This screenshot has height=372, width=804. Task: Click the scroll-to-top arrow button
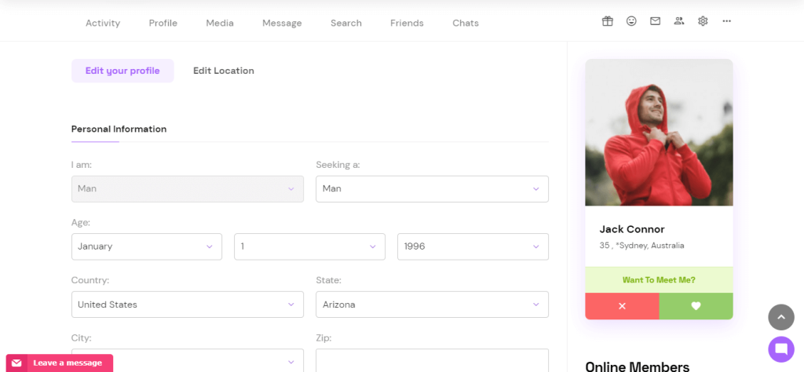[781, 317]
